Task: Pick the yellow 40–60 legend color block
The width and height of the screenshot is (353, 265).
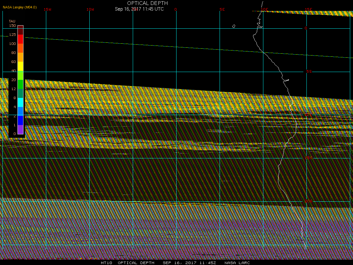Action: [20, 66]
